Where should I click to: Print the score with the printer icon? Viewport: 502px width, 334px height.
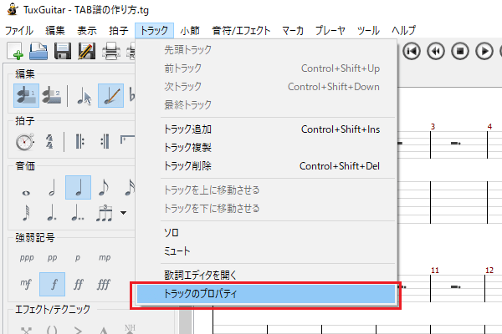tap(111, 51)
